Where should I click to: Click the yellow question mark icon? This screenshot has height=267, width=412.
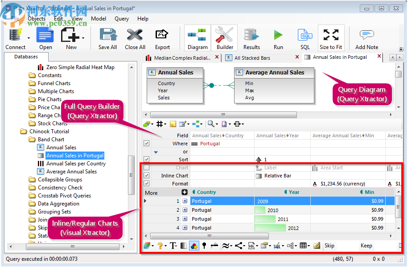160,246
